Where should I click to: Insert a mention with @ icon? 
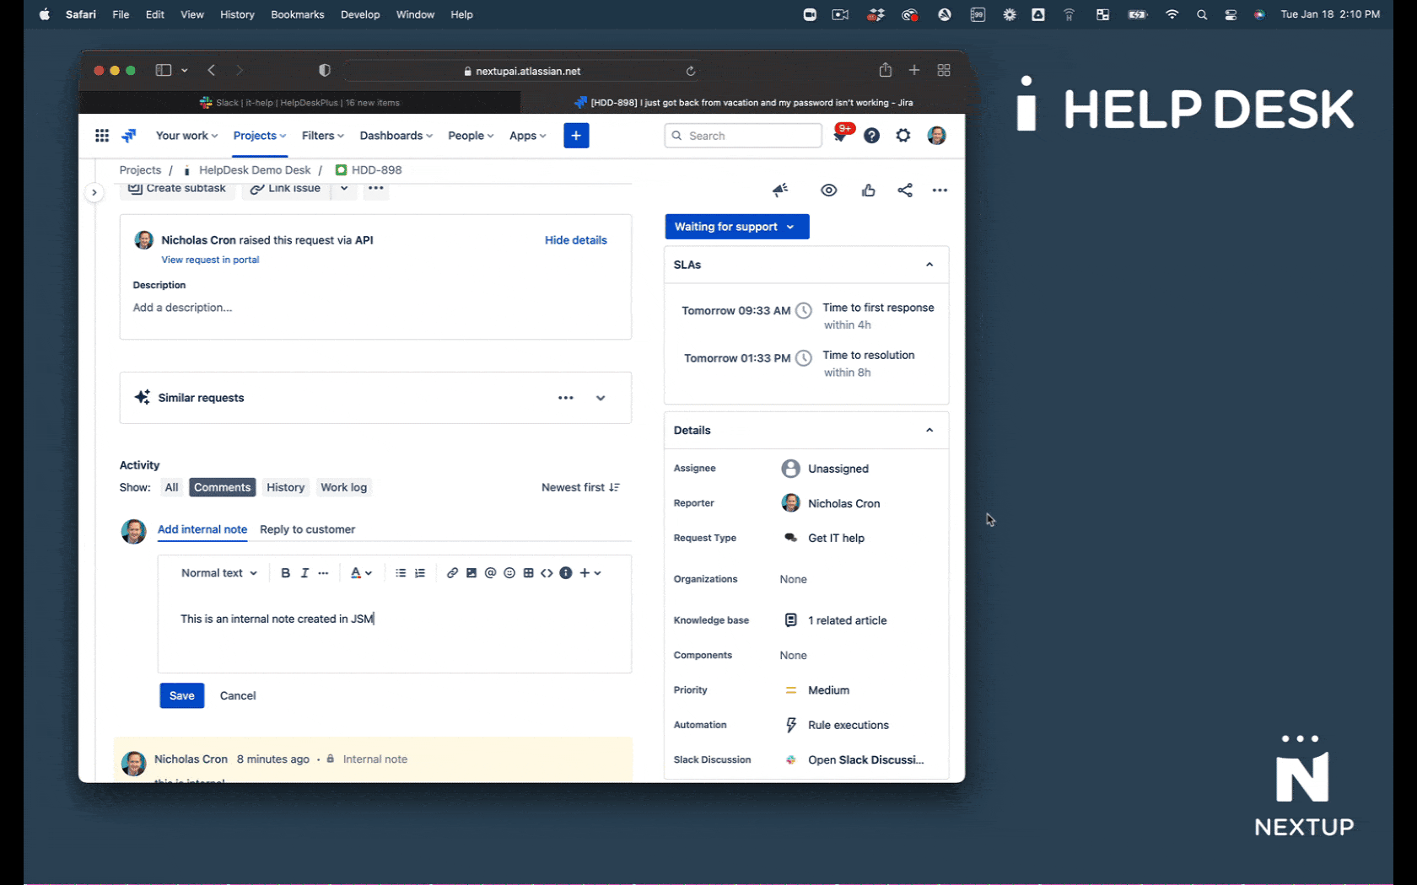point(490,573)
